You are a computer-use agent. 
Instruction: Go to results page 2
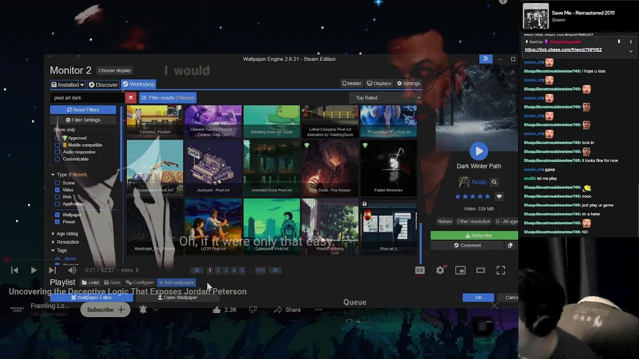tap(218, 270)
